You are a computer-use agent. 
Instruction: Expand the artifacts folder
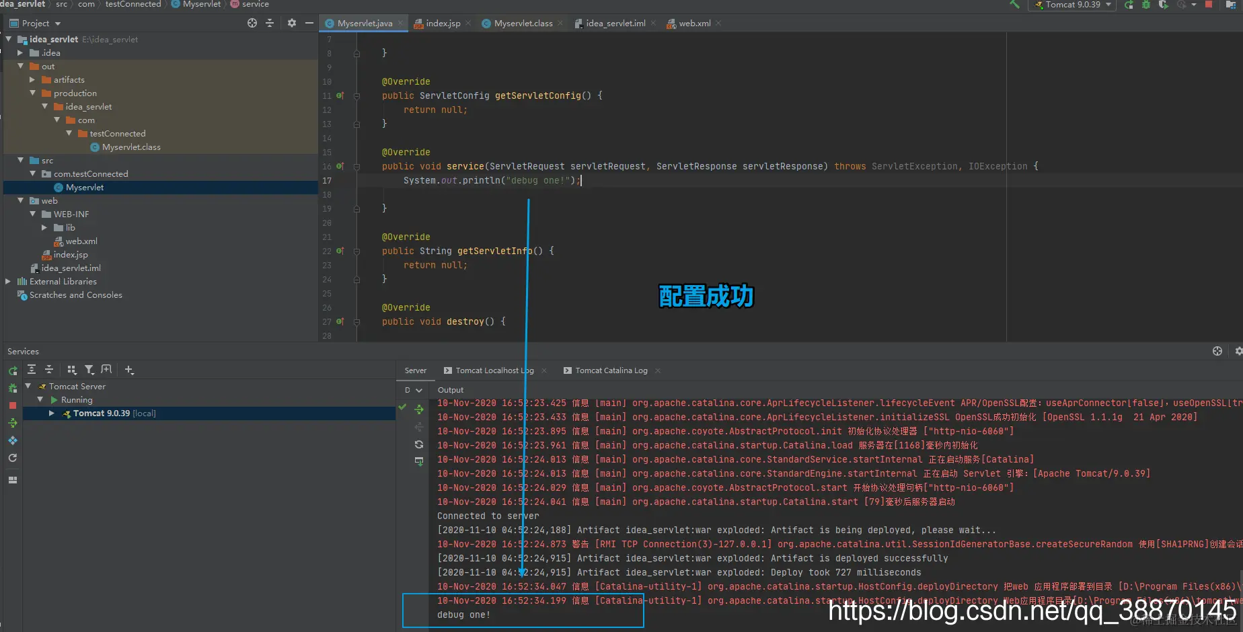[x=32, y=79]
